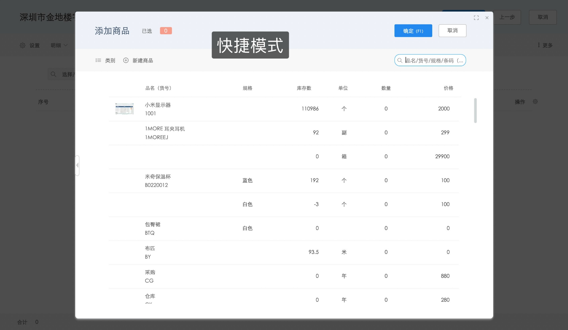The image size is (568, 330).
Task: Click the plus icon beside 新建商品
Action: 126,60
